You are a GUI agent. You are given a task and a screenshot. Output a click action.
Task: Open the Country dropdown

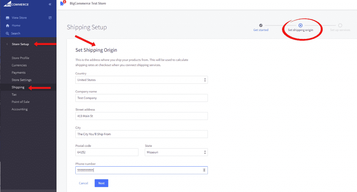(142, 80)
